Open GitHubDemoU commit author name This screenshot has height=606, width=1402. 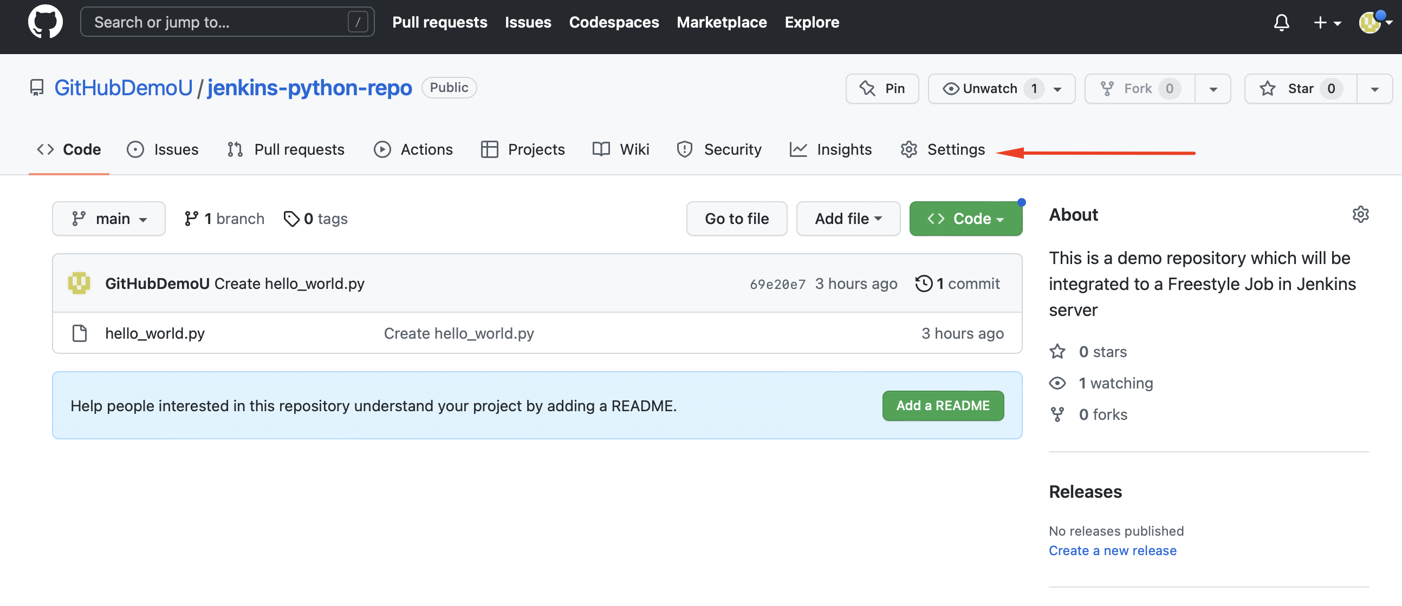click(157, 283)
